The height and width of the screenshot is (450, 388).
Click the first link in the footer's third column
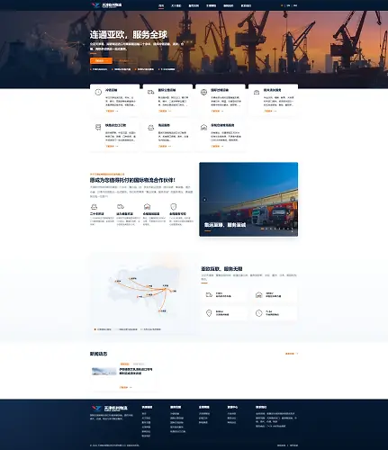pyautogui.click(x=204, y=413)
